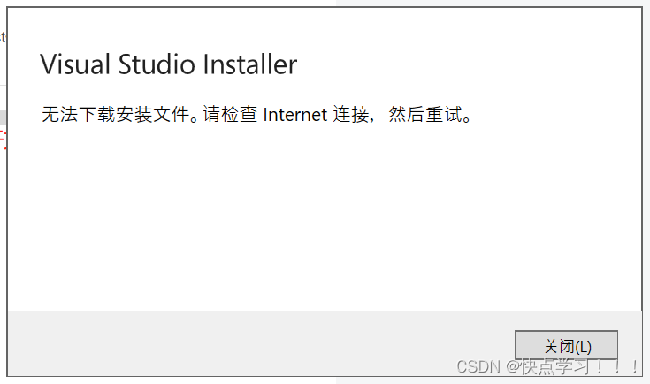The height and width of the screenshot is (384, 650).
Task: Click the empty white dialog body area
Action: point(325,215)
